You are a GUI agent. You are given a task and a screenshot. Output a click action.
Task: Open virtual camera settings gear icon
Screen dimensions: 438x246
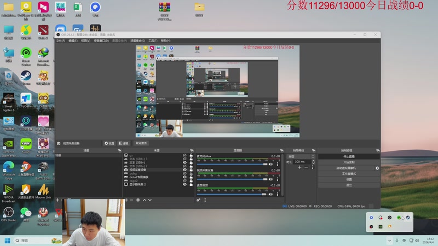[377, 168]
